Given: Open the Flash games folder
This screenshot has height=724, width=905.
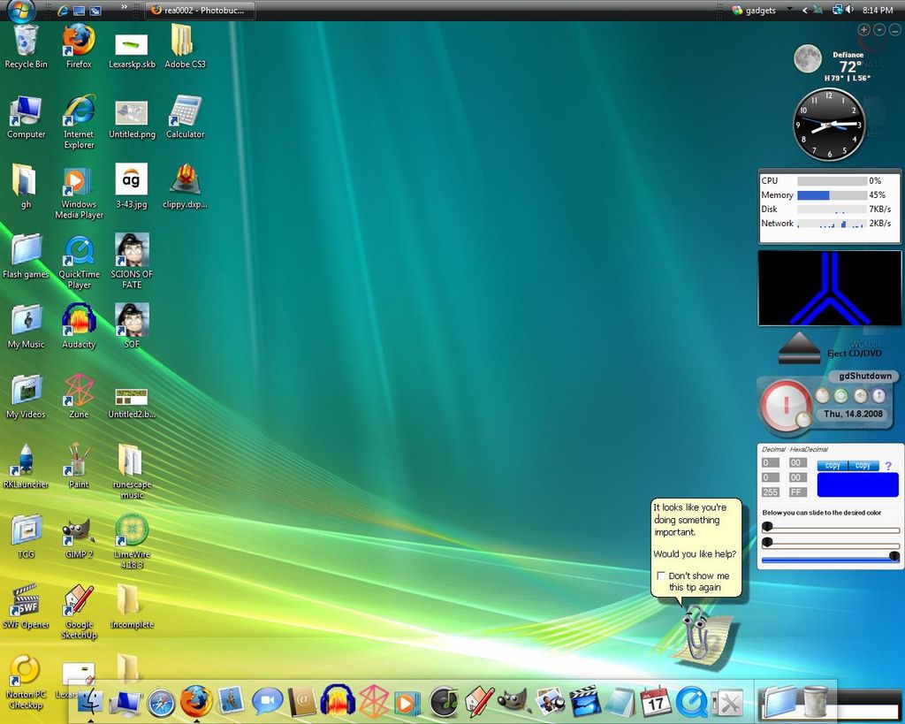Looking at the screenshot, I should tap(26, 256).
